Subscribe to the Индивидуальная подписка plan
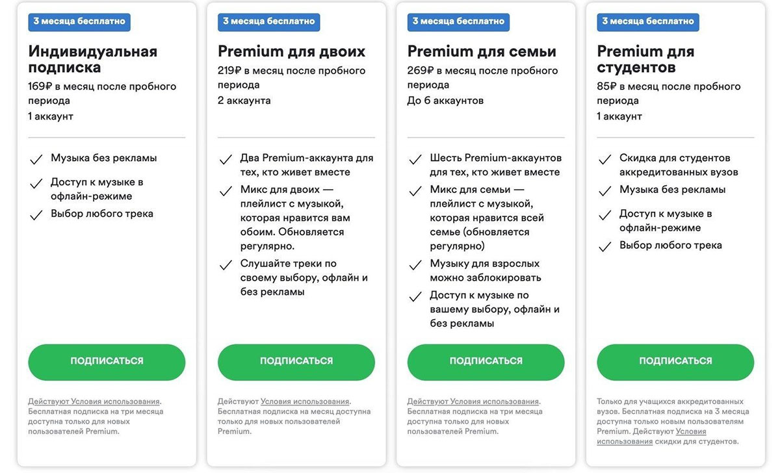This screenshot has height=473, width=780. (x=107, y=361)
